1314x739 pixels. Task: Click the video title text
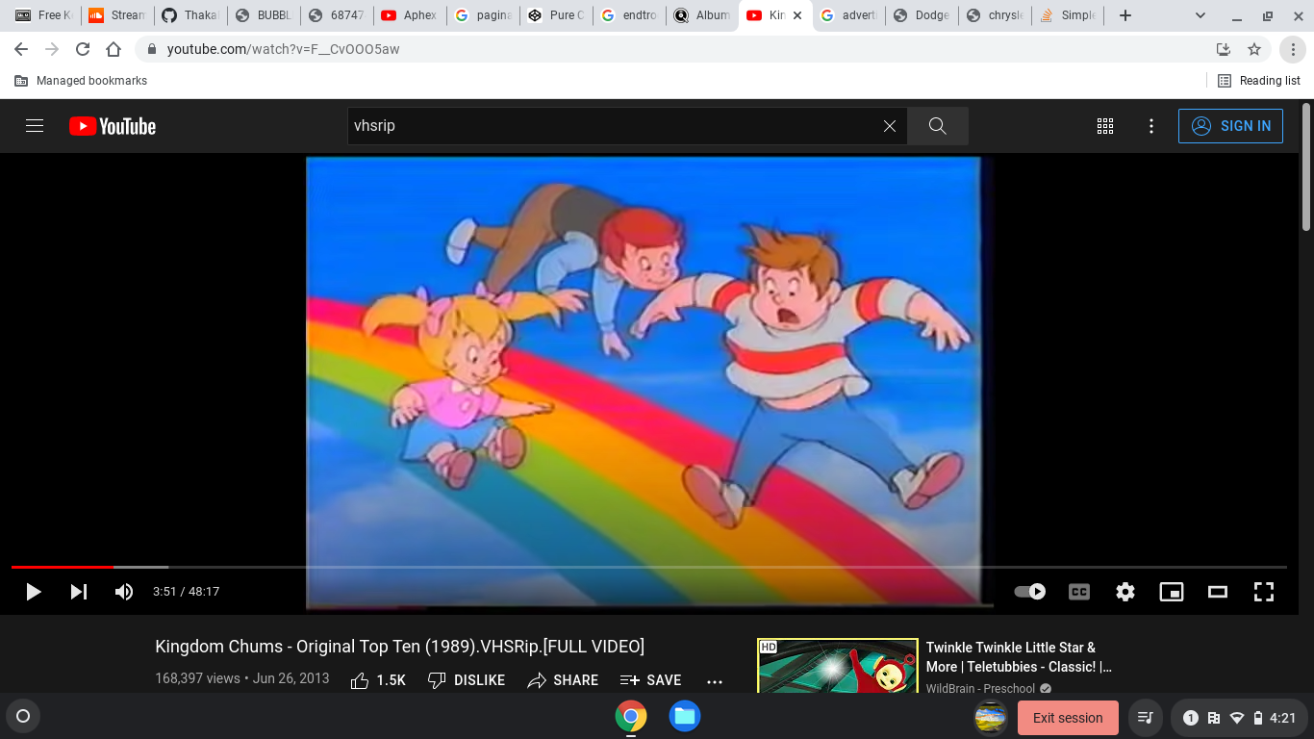click(400, 647)
